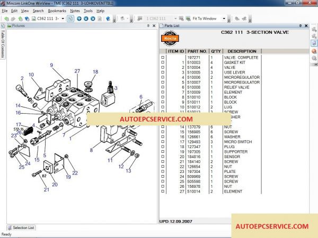The height and width of the screenshot is (238, 318).
Task: Open the File menu
Action: tap(4, 11)
